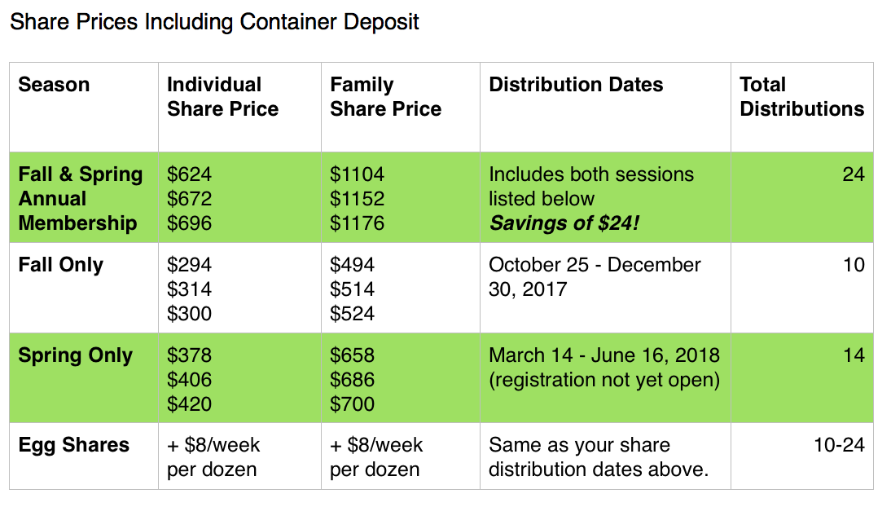Click the Total Distributions header
The width and height of the screenshot is (891, 507).
point(801,97)
